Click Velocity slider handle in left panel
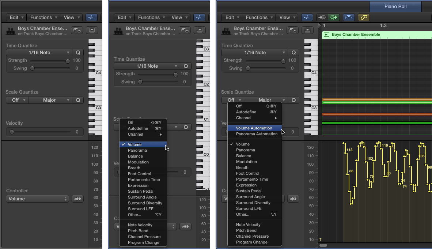The height and width of the screenshot is (249, 432). point(12,132)
